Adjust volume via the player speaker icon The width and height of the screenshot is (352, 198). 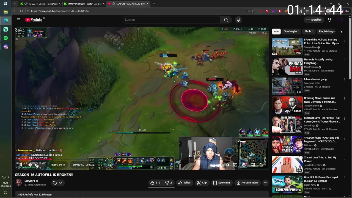point(30,165)
